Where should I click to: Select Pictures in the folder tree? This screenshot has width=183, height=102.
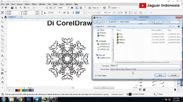click(x=103, y=33)
